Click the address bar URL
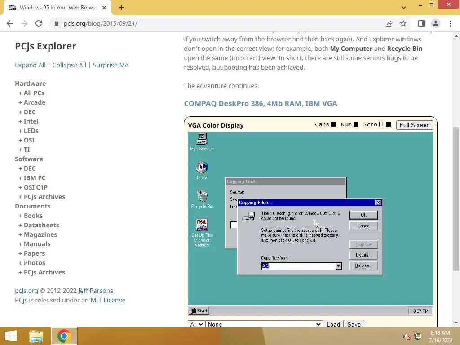Image resolution: width=460 pixels, height=345 pixels. tap(100, 23)
